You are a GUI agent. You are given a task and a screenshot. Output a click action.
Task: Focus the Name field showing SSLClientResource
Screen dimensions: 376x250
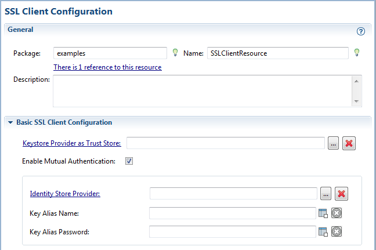pos(278,53)
